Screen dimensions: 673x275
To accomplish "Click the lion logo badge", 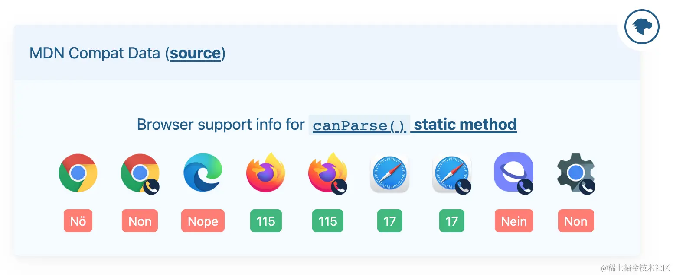I will (x=642, y=27).
